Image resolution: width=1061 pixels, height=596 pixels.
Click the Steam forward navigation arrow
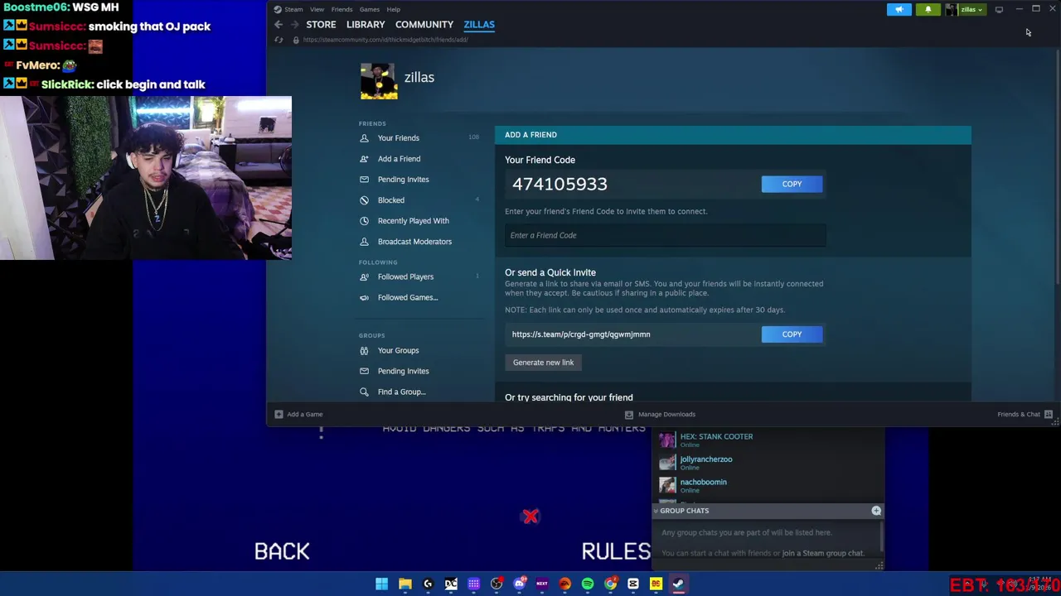pyautogui.click(x=293, y=25)
